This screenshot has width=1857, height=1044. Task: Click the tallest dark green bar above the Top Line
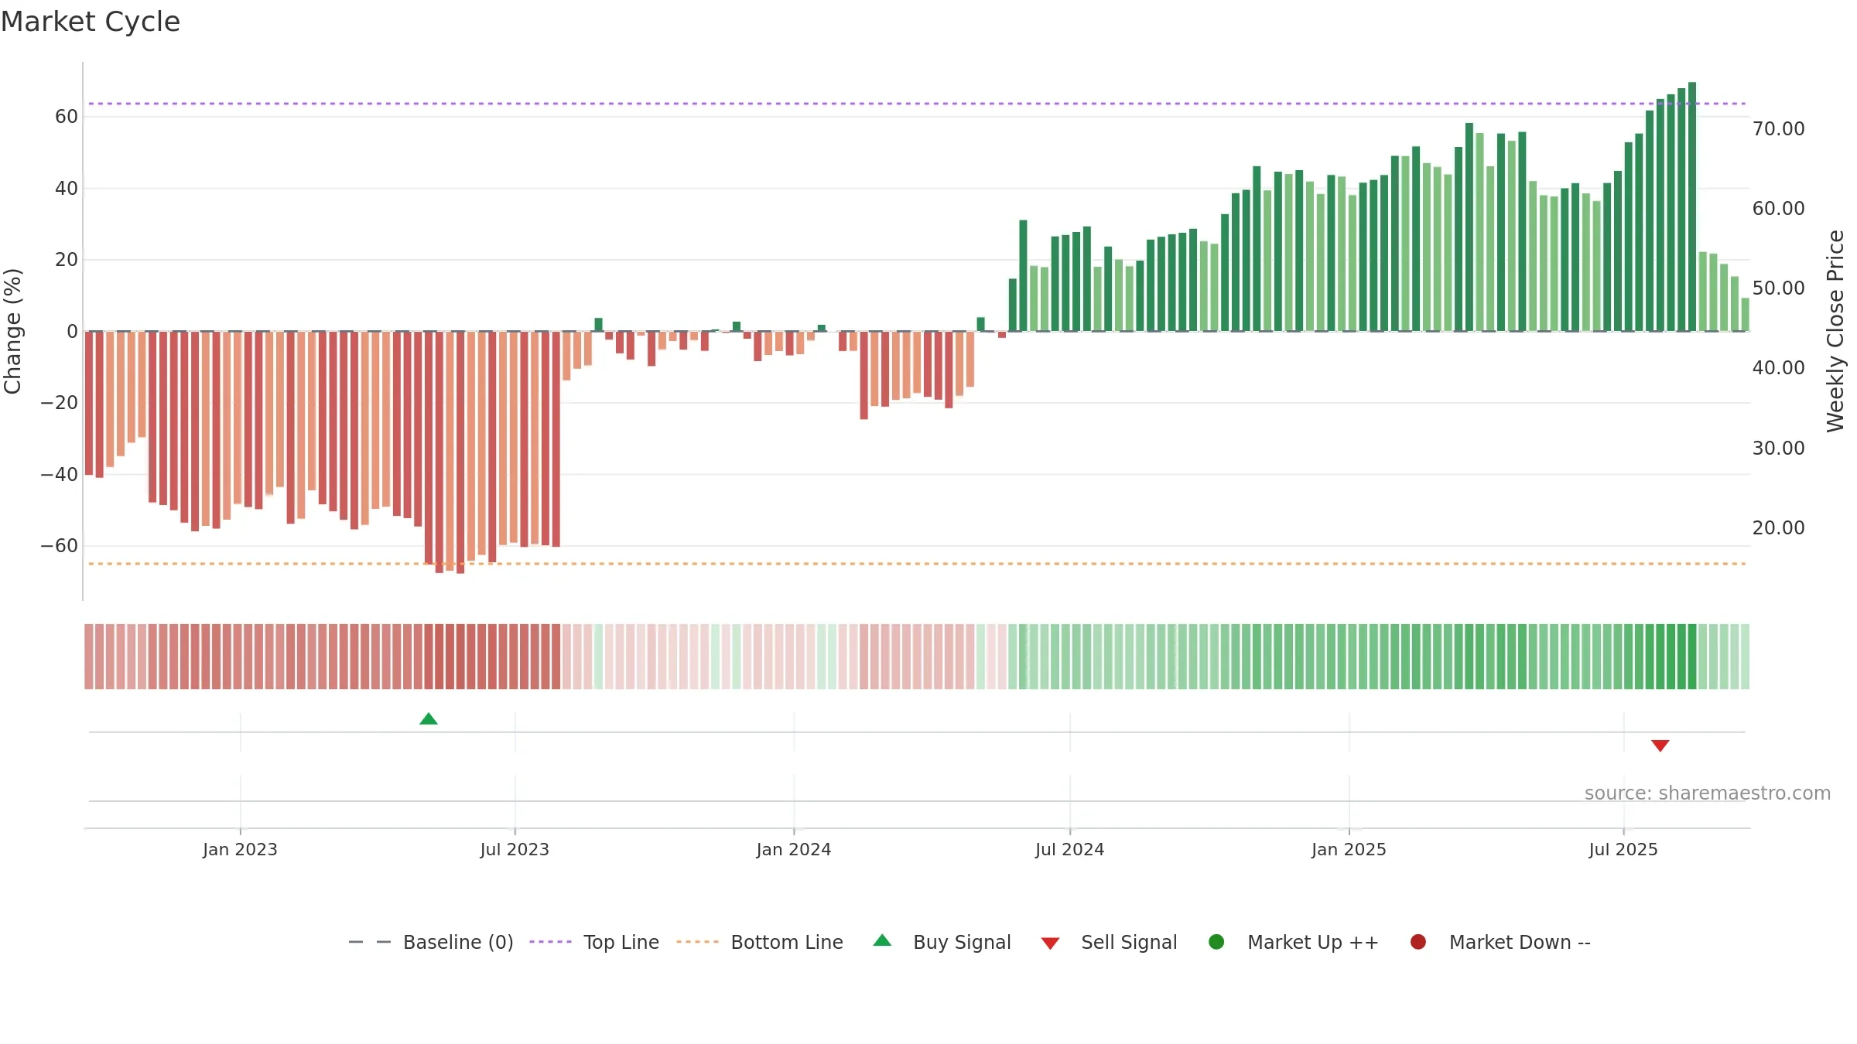[1692, 206]
